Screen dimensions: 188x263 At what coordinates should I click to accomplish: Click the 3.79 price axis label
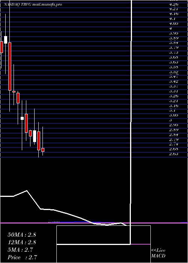174,48
